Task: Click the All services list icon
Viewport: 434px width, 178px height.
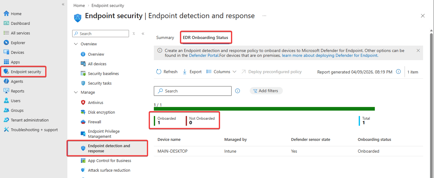Action: [6, 33]
